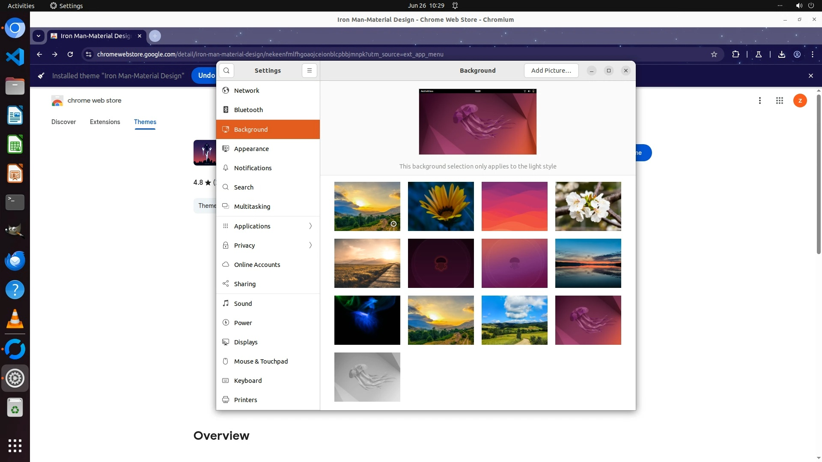Bookmark this page with the star icon
Viewport: 822px width, 462px height.
(714, 54)
